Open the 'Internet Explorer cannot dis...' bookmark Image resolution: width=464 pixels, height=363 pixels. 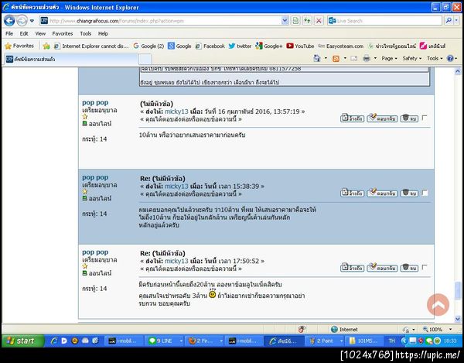(x=91, y=46)
